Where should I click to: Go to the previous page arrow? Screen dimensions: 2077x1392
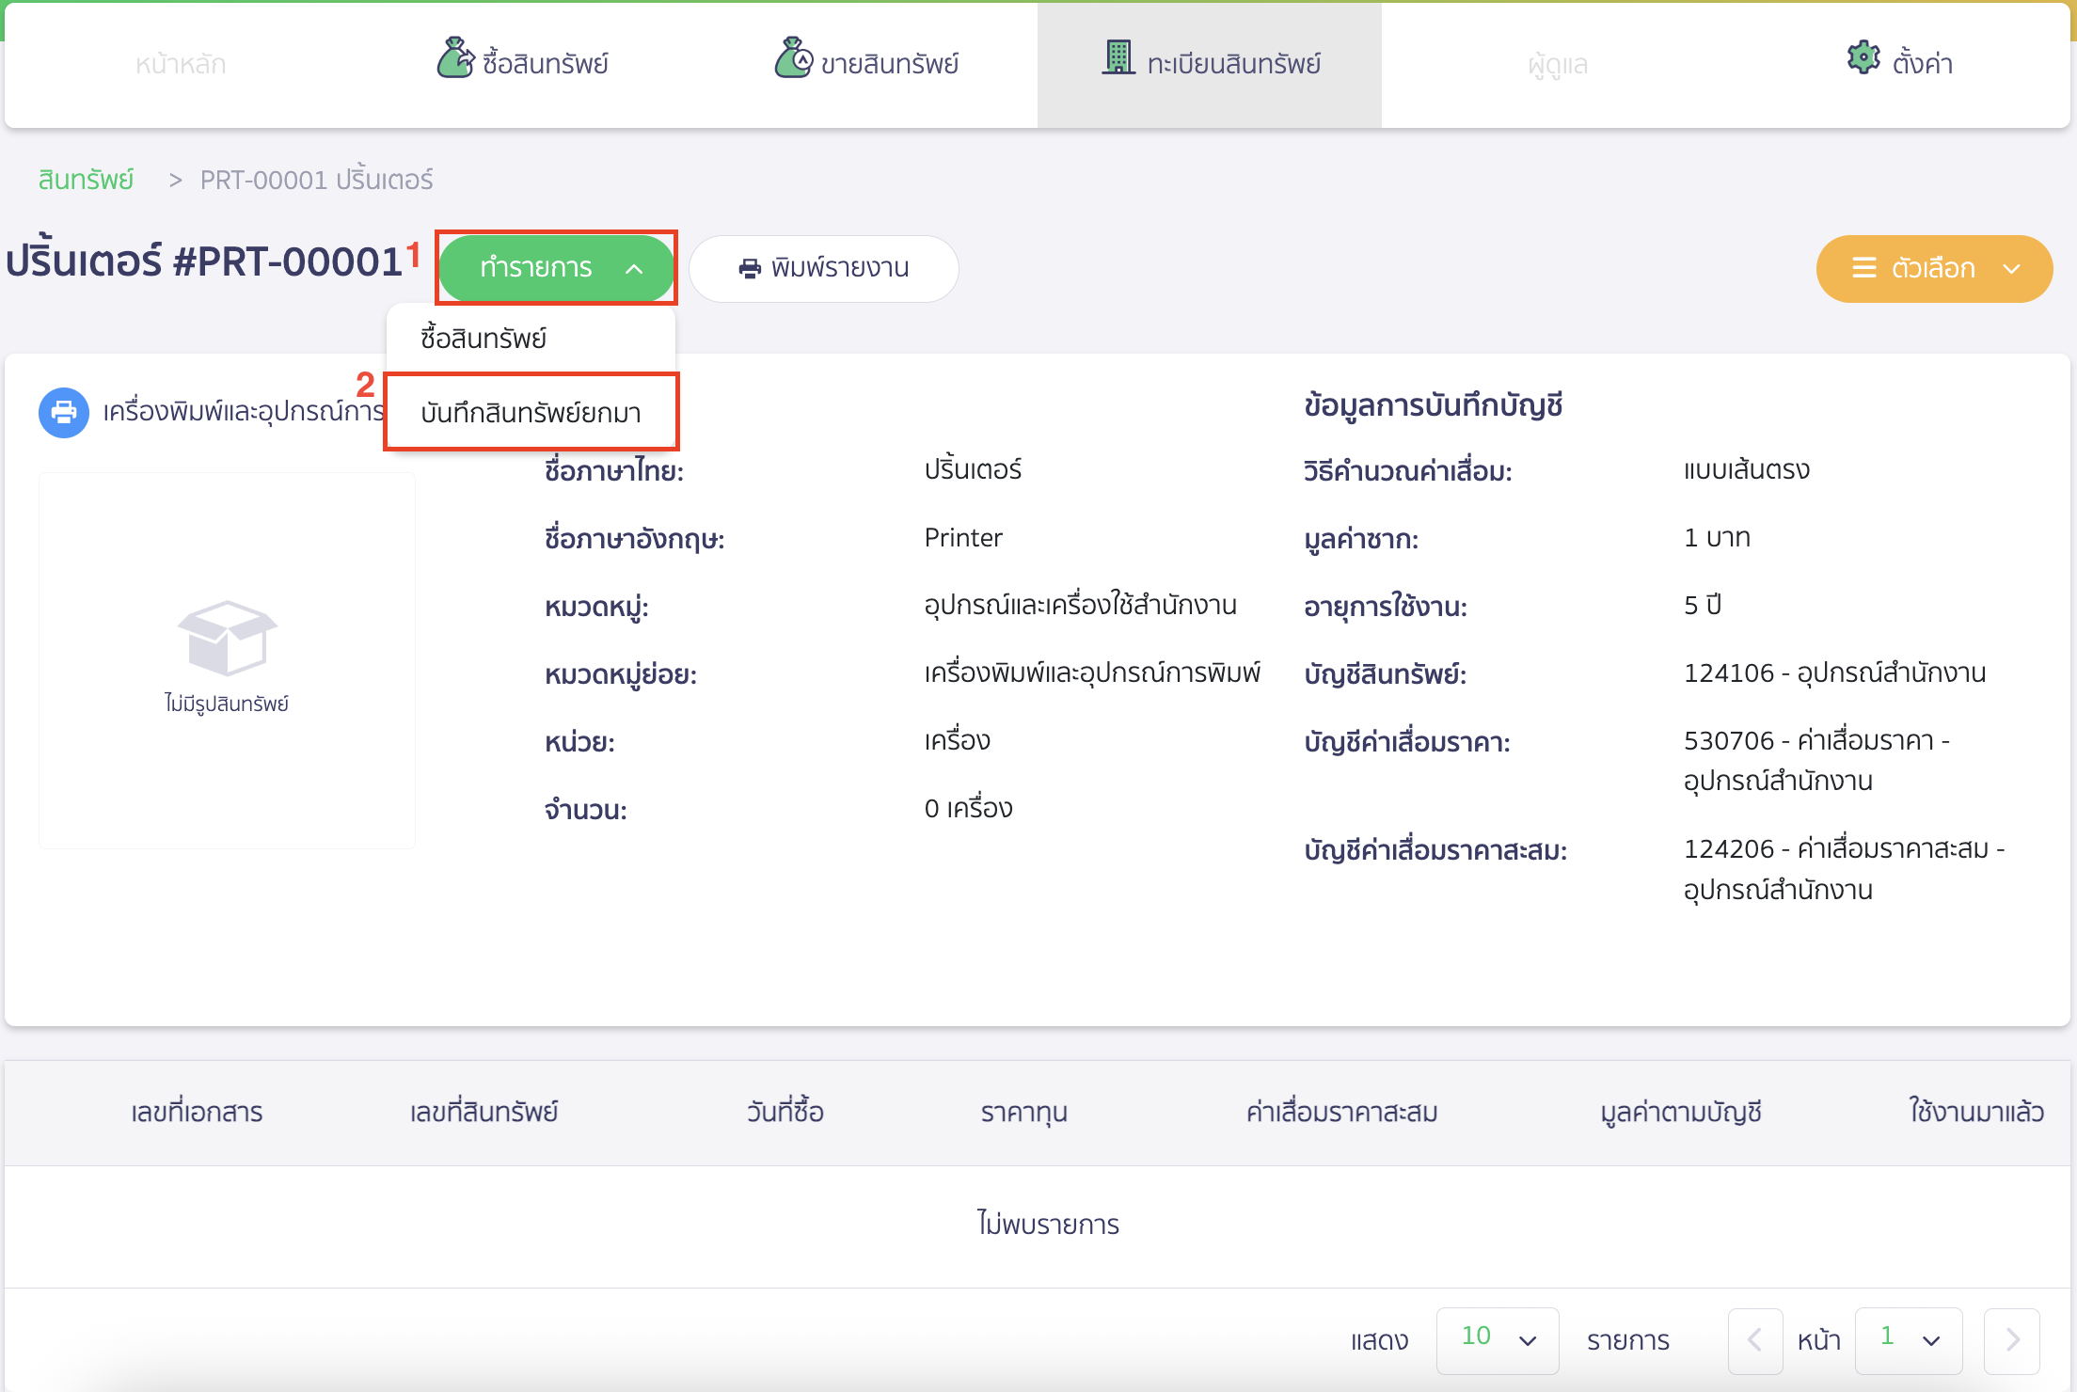tap(1755, 1340)
